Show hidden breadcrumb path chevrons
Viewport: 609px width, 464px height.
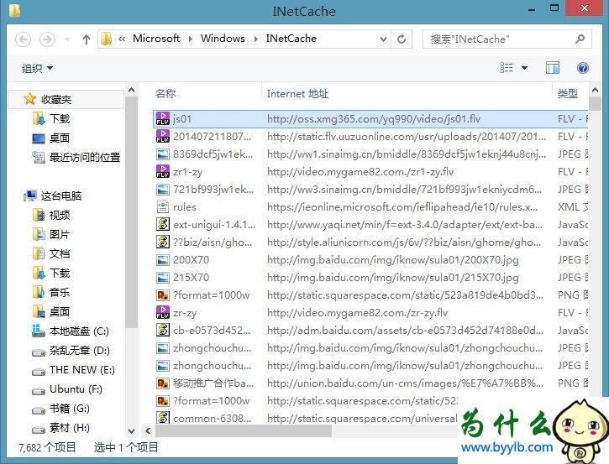point(122,39)
